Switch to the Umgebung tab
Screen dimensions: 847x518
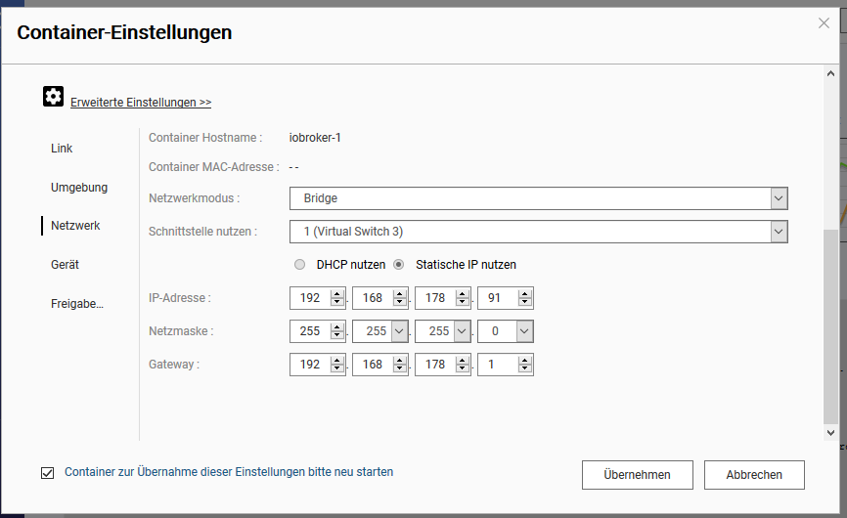click(79, 187)
